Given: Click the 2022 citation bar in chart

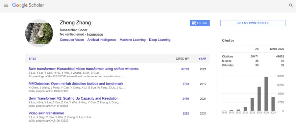Looking at the screenshot, I should 252,104.
